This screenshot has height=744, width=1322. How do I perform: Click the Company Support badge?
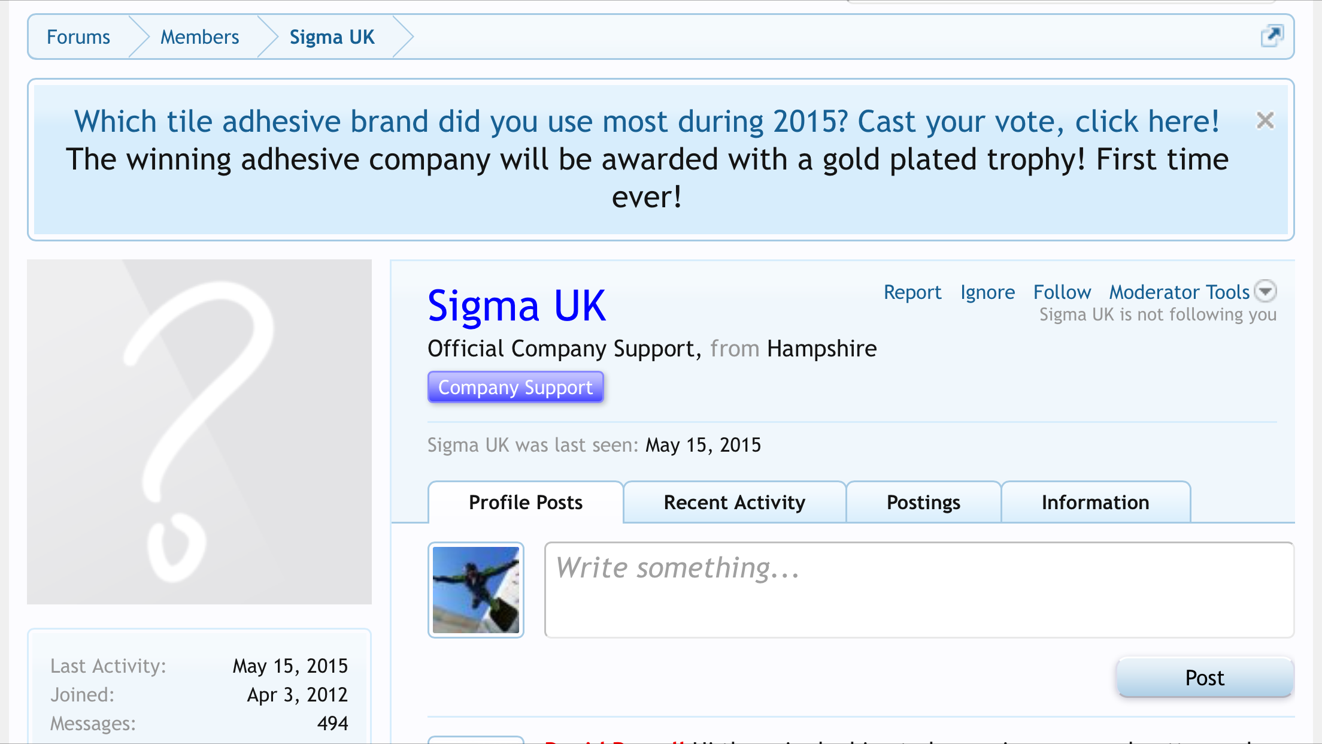(x=516, y=387)
